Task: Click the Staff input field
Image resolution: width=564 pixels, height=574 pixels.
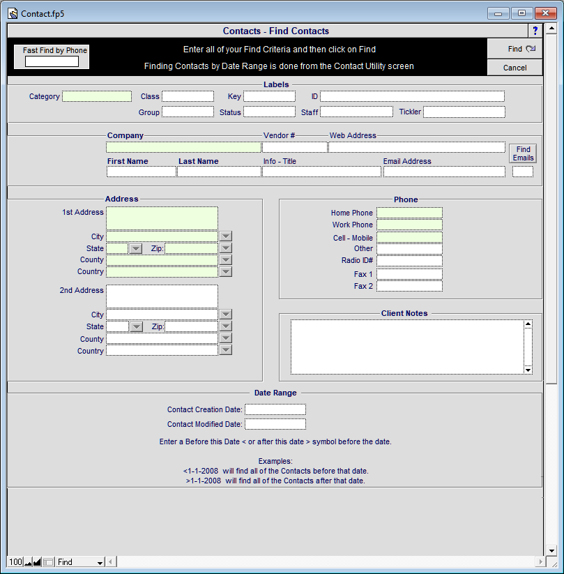Action: (x=356, y=112)
